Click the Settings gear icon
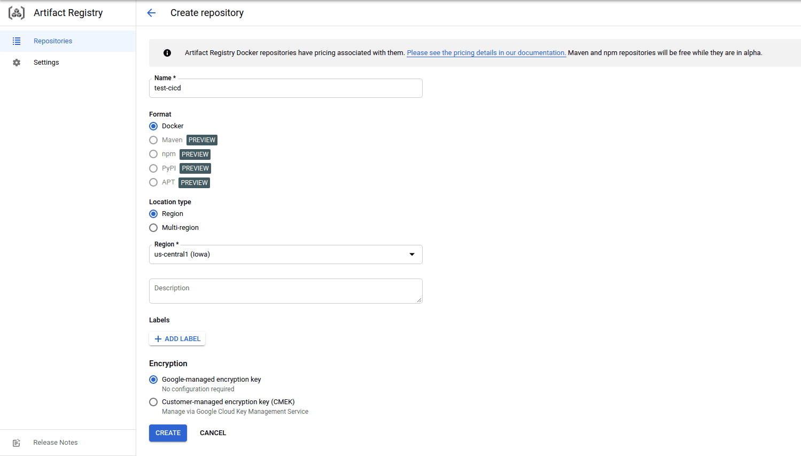The height and width of the screenshot is (456, 801). [17, 63]
